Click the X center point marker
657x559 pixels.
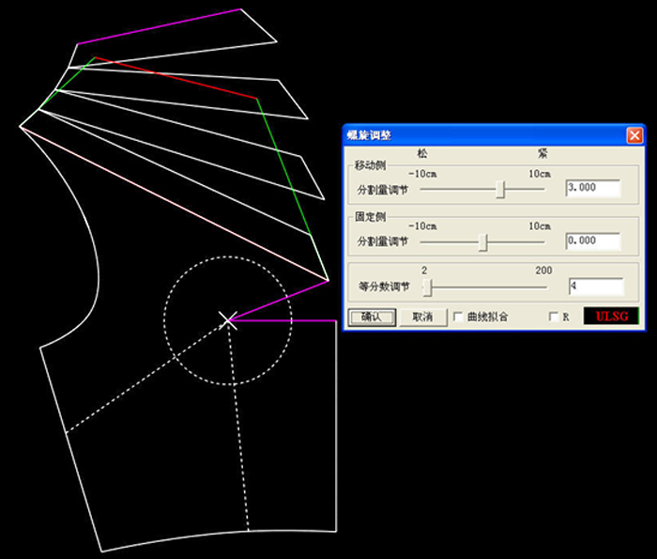(228, 320)
